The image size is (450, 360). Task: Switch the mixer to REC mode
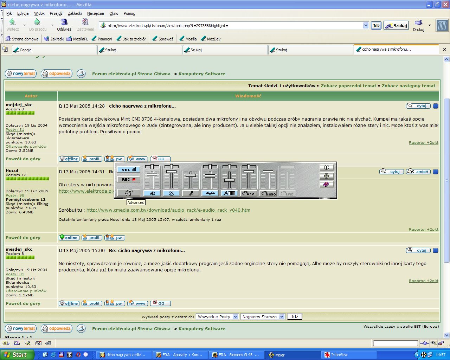[x=128, y=179]
